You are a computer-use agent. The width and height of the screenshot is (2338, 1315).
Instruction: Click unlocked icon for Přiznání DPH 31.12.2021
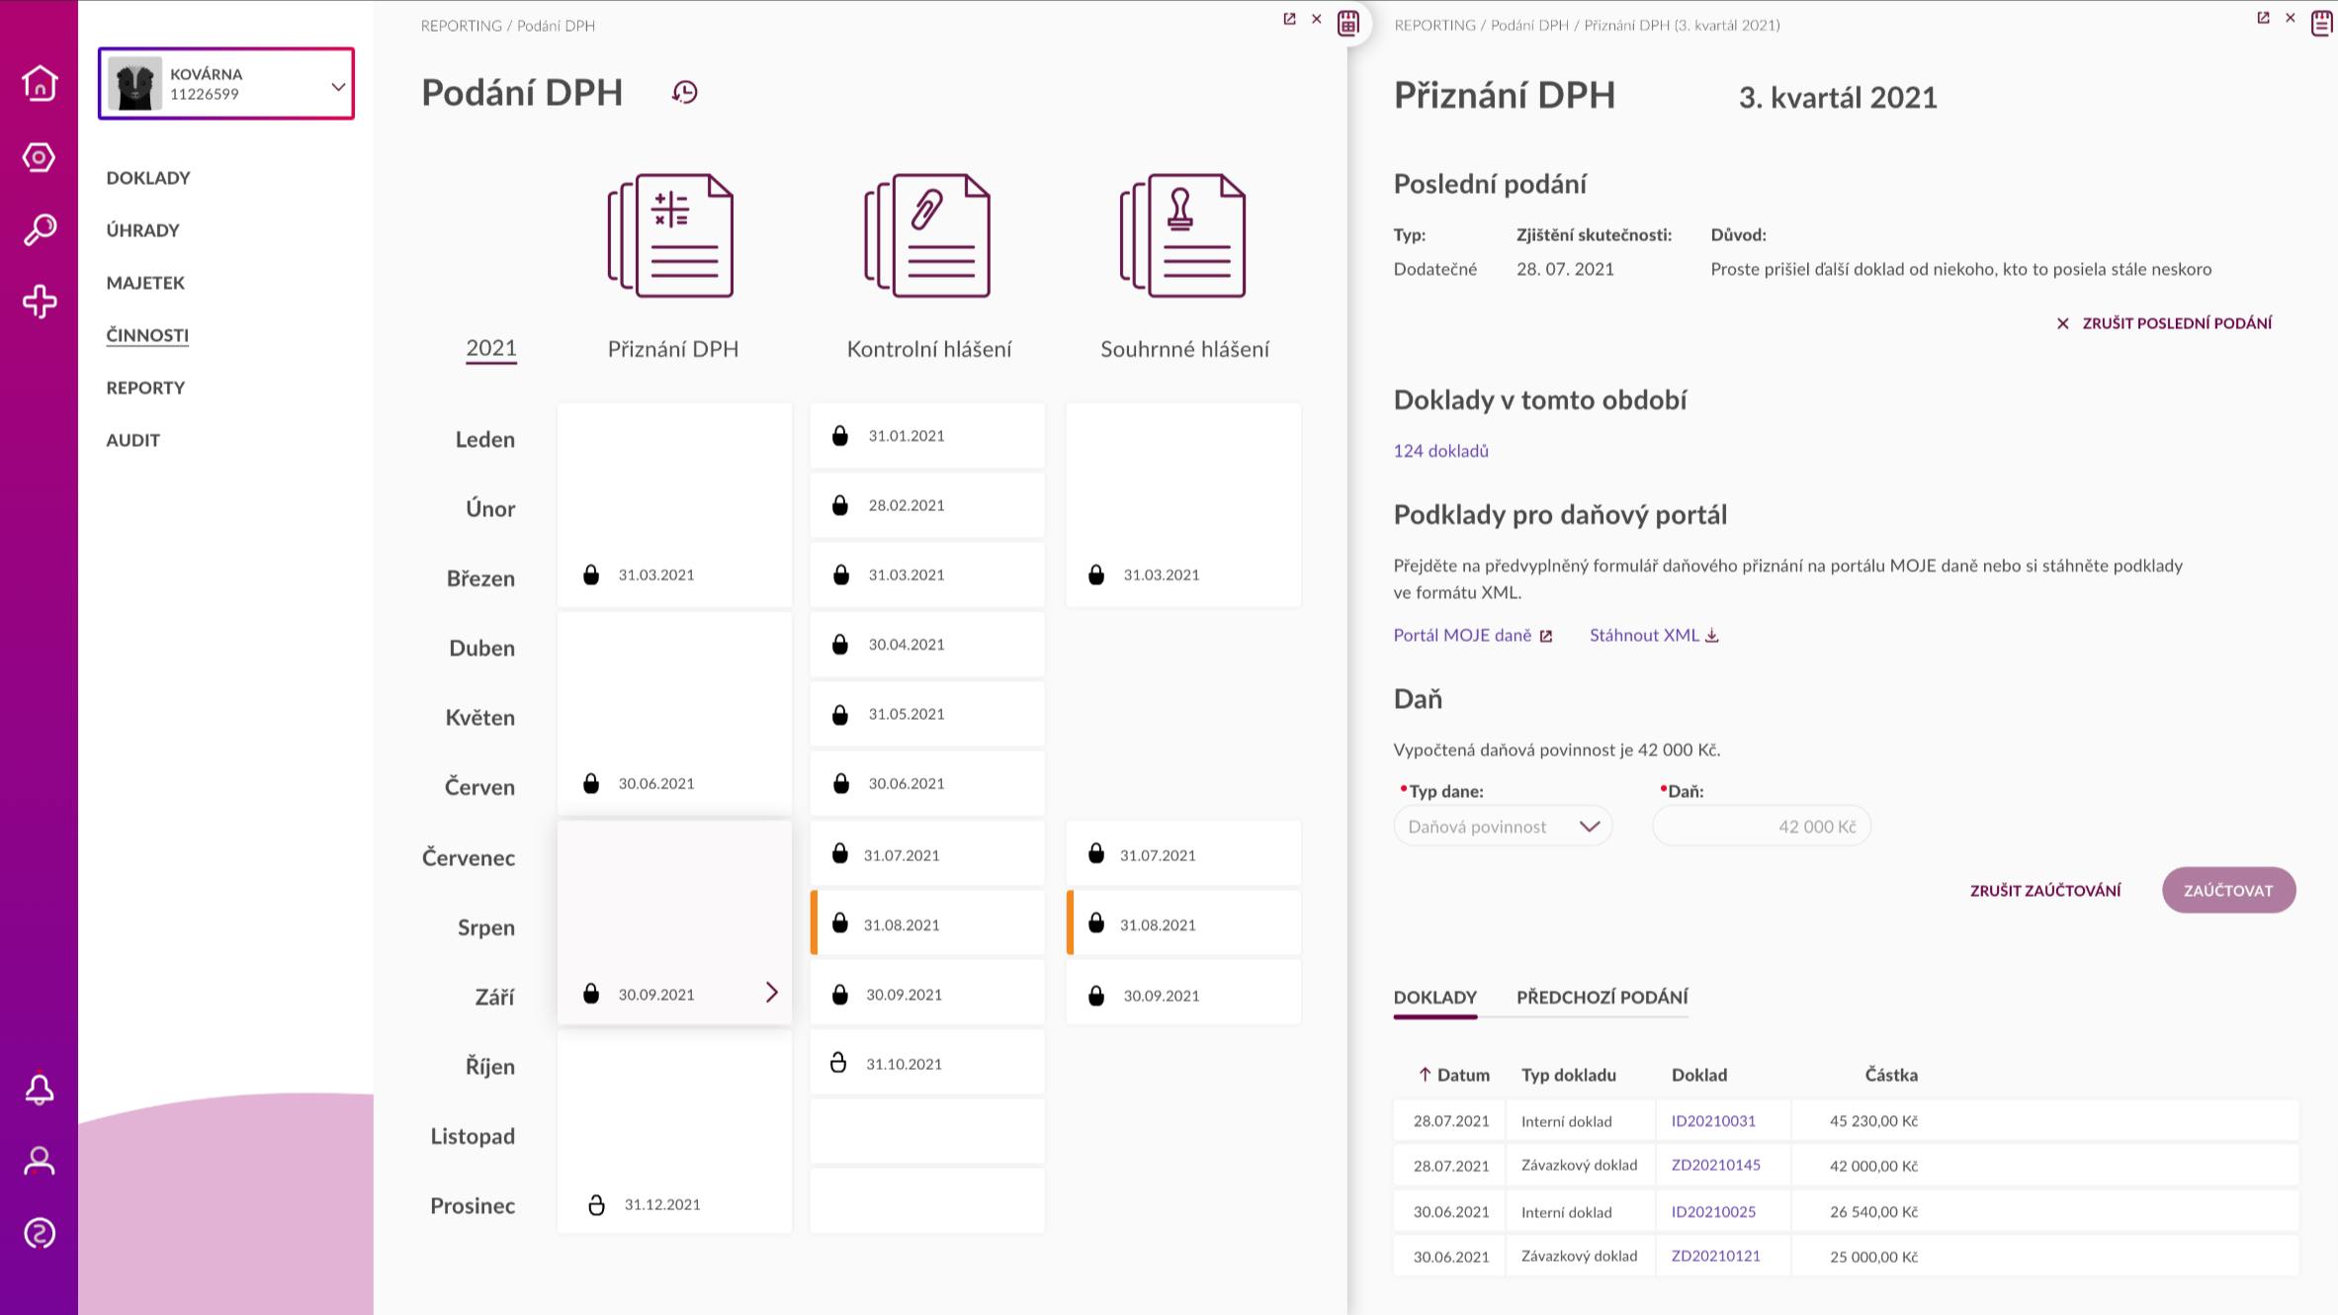pyautogui.click(x=596, y=1204)
